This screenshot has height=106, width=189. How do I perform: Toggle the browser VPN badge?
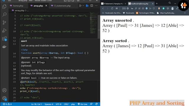pyautogui.click(x=124, y=9)
